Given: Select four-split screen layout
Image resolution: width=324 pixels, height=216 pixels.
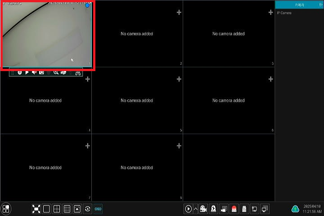Looking at the screenshot, I should point(57,209).
